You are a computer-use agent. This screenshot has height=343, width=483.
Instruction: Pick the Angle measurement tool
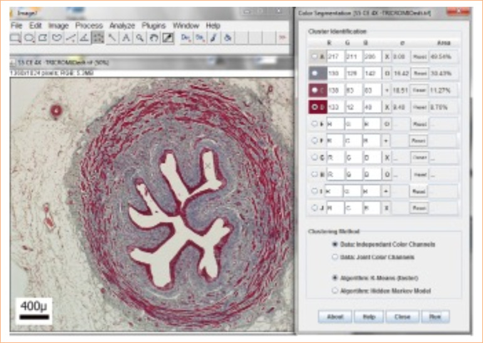84,38
